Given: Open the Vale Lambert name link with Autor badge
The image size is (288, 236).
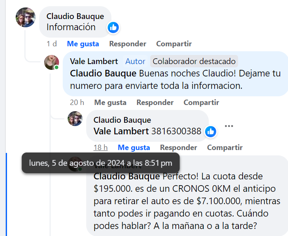Looking at the screenshot, I should click(x=94, y=61).
